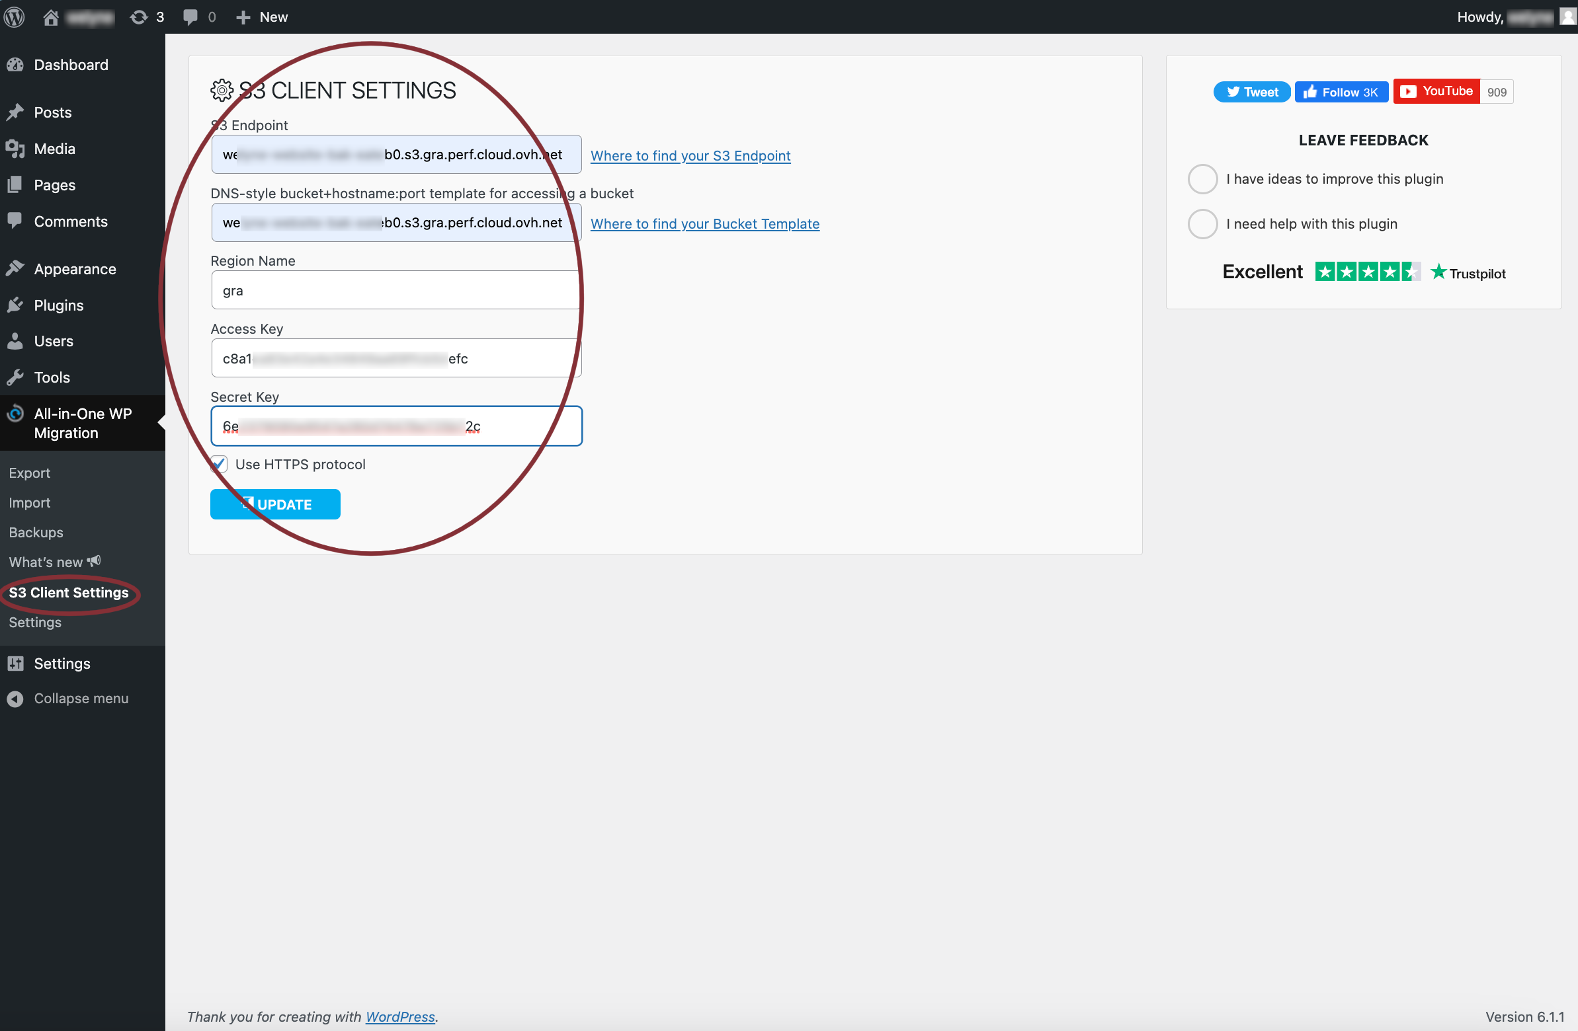The height and width of the screenshot is (1031, 1578).
Task: Click the Pages icon in sidebar
Action: coord(15,185)
